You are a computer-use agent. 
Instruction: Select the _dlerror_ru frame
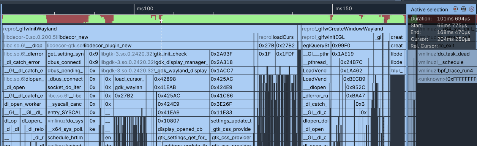pos(316,96)
